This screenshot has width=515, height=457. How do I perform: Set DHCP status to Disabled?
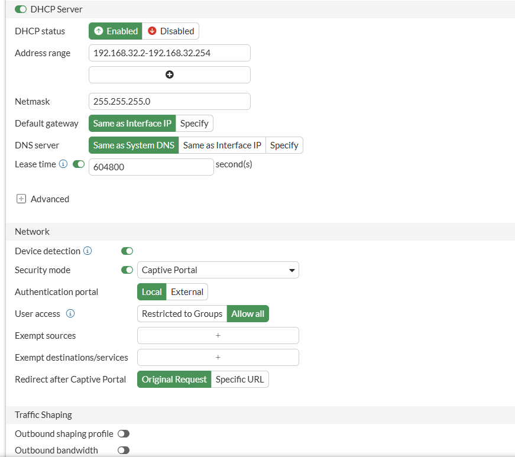(x=170, y=31)
